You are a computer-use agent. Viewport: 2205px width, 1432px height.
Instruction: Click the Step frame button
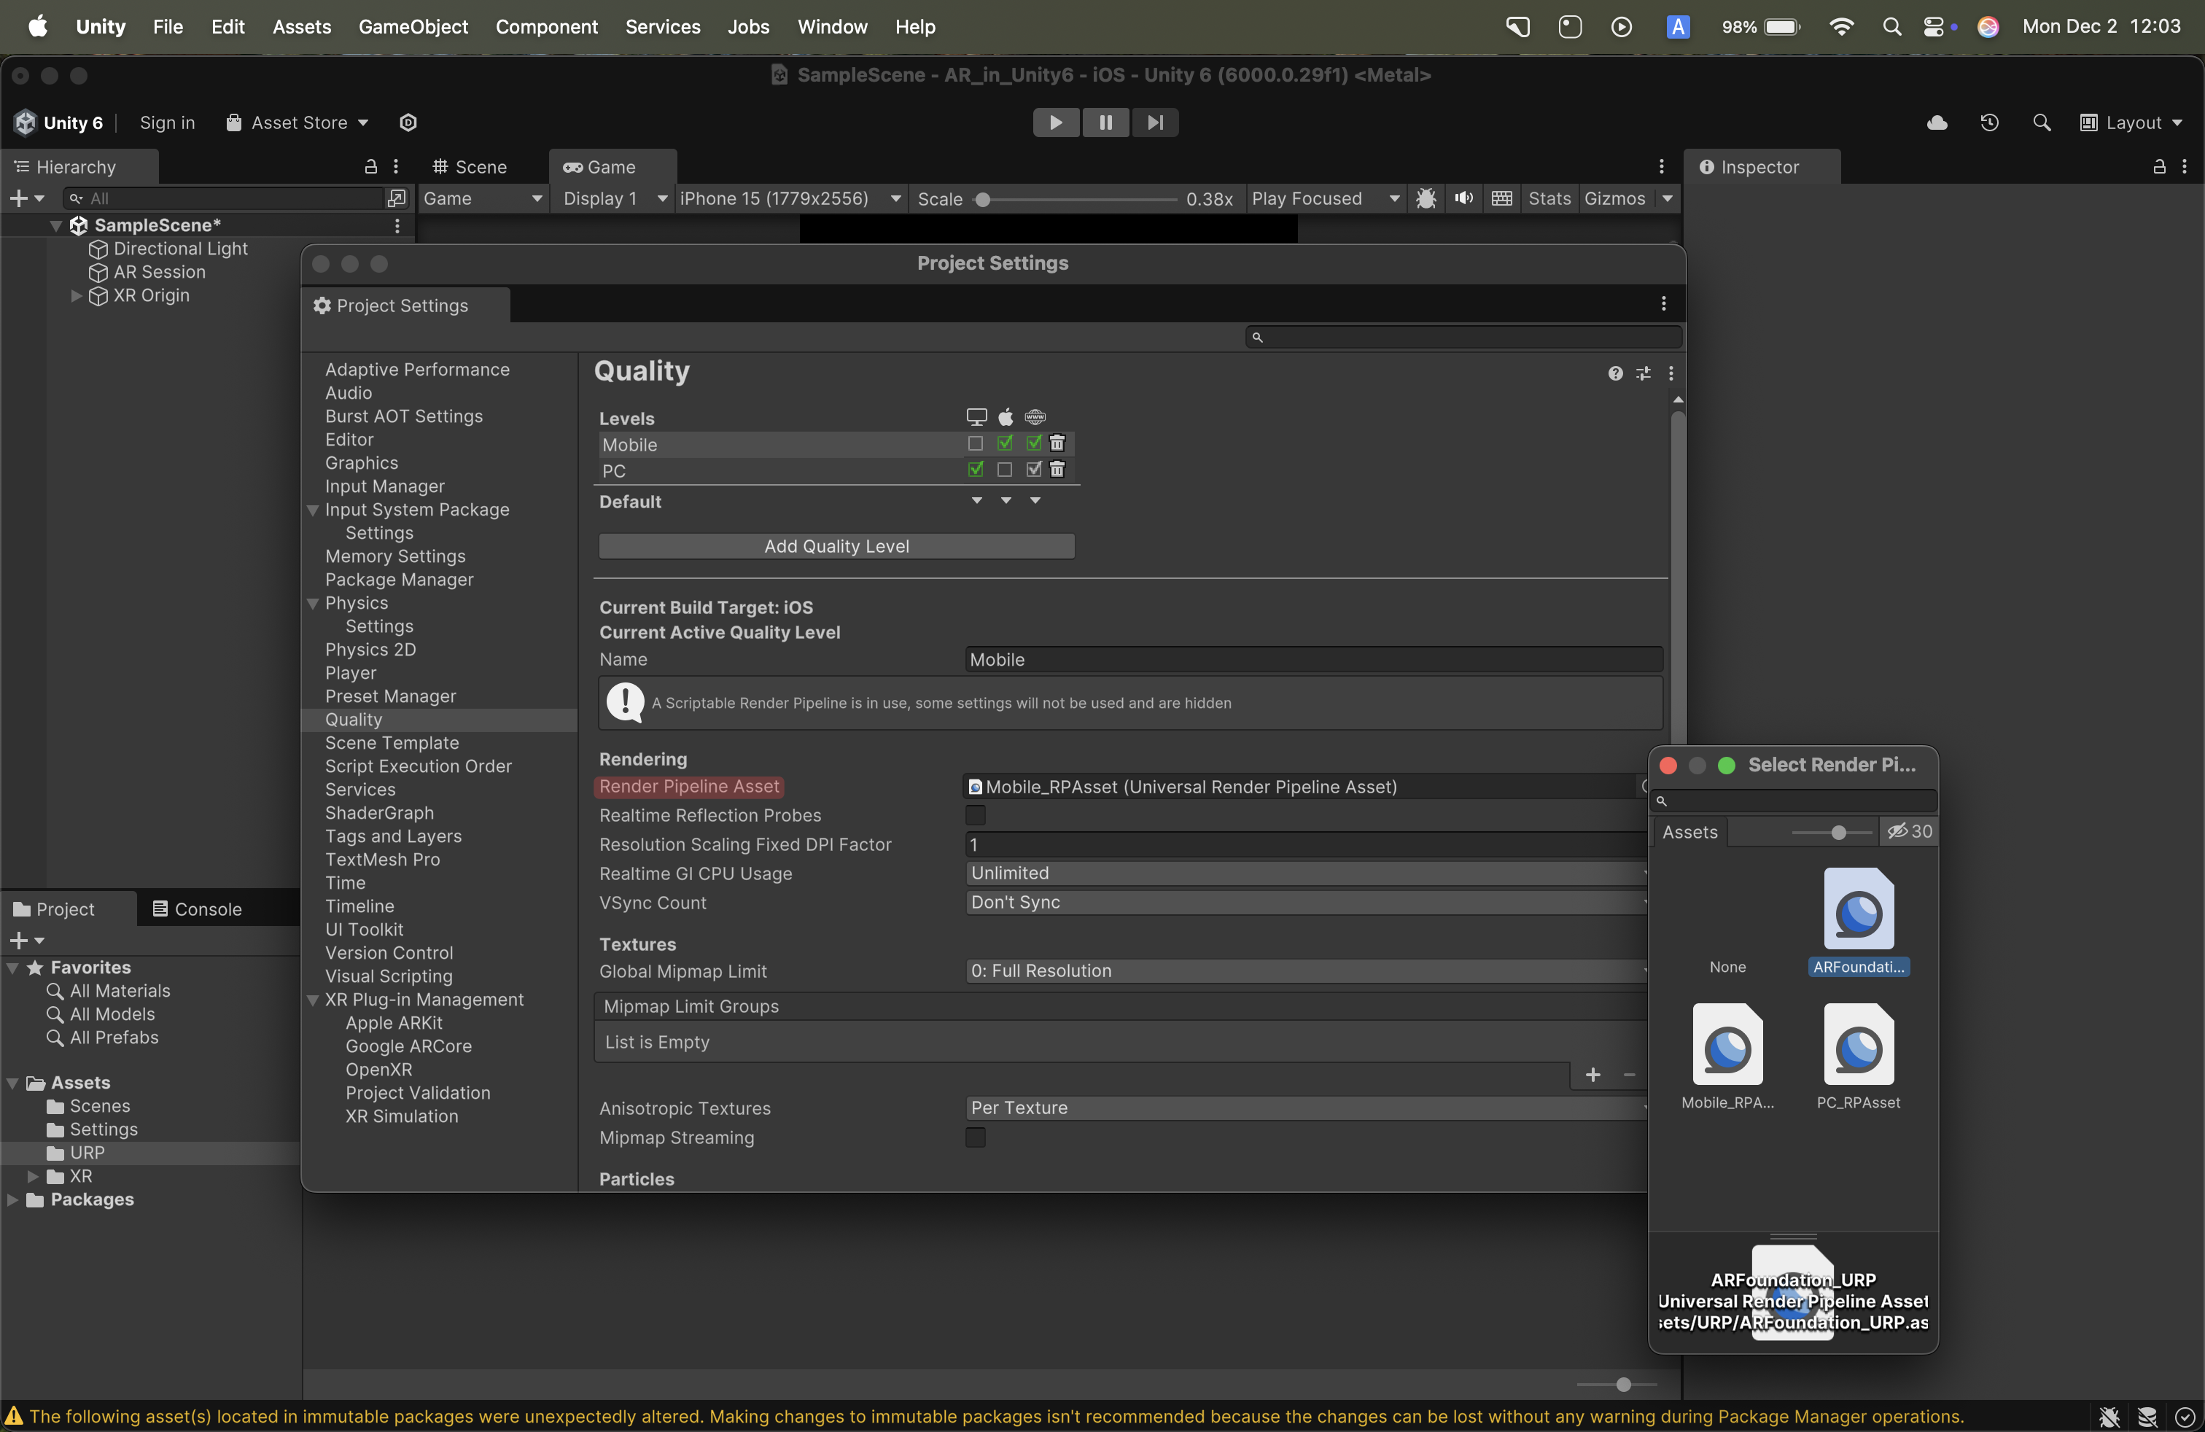coord(1154,122)
